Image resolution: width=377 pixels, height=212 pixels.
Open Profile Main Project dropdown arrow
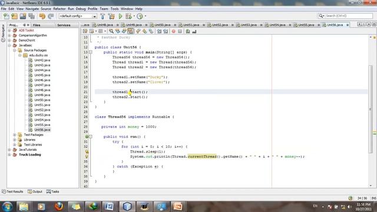(145, 16)
